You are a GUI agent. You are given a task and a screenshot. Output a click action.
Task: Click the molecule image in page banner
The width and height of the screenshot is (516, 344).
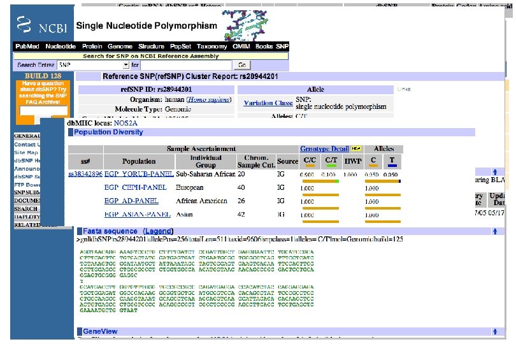(245, 25)
